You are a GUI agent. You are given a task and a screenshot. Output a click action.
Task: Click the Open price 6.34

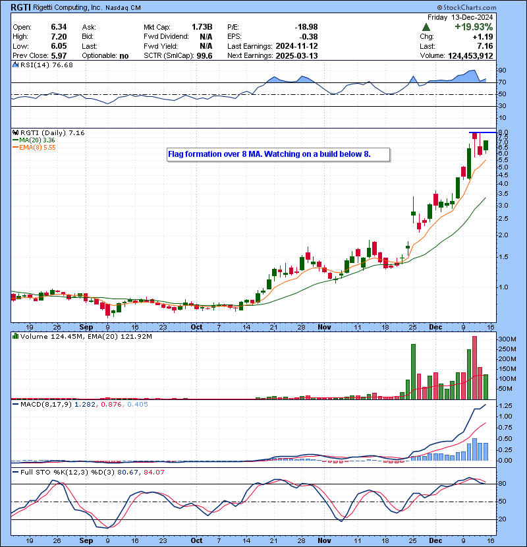click(x=59, y=27)
